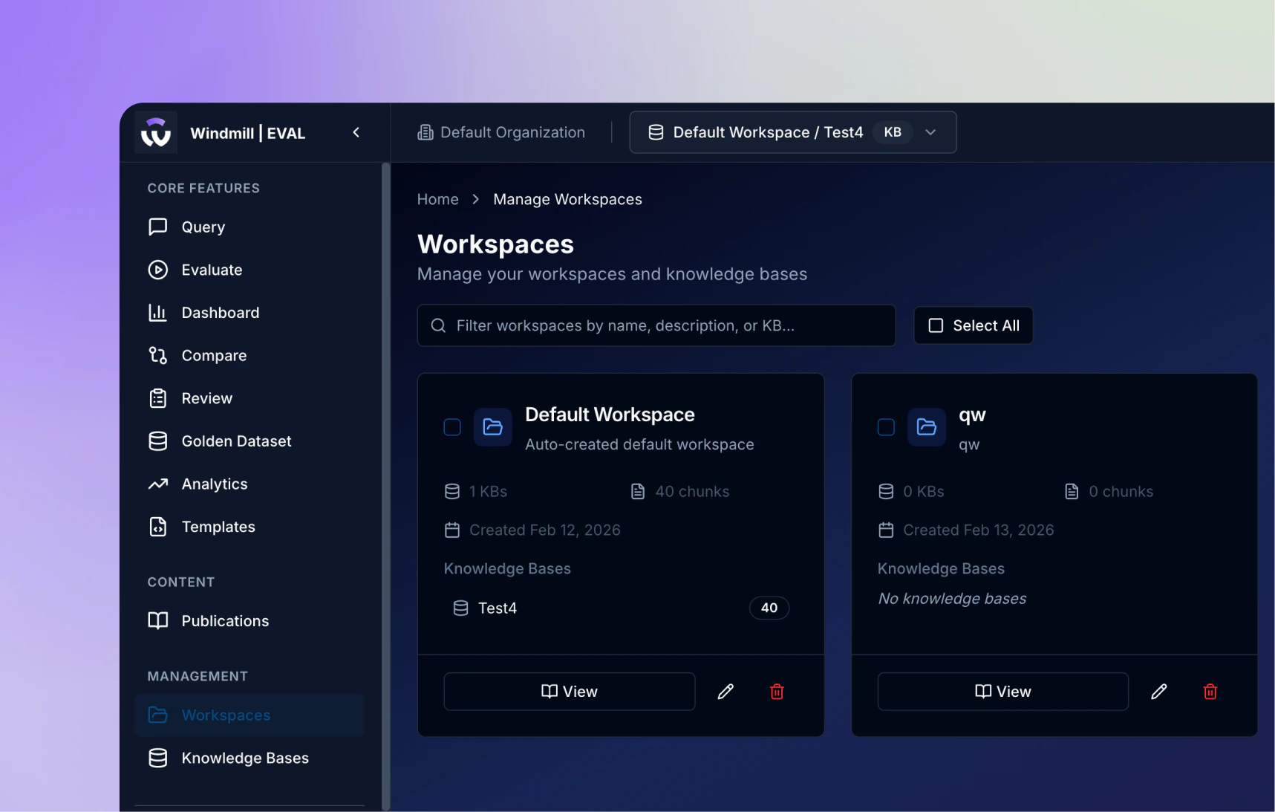Click the Analytics trending line icon
Image resolution: width=1275 pixels, height=812 pixels.
pos(157,484)
